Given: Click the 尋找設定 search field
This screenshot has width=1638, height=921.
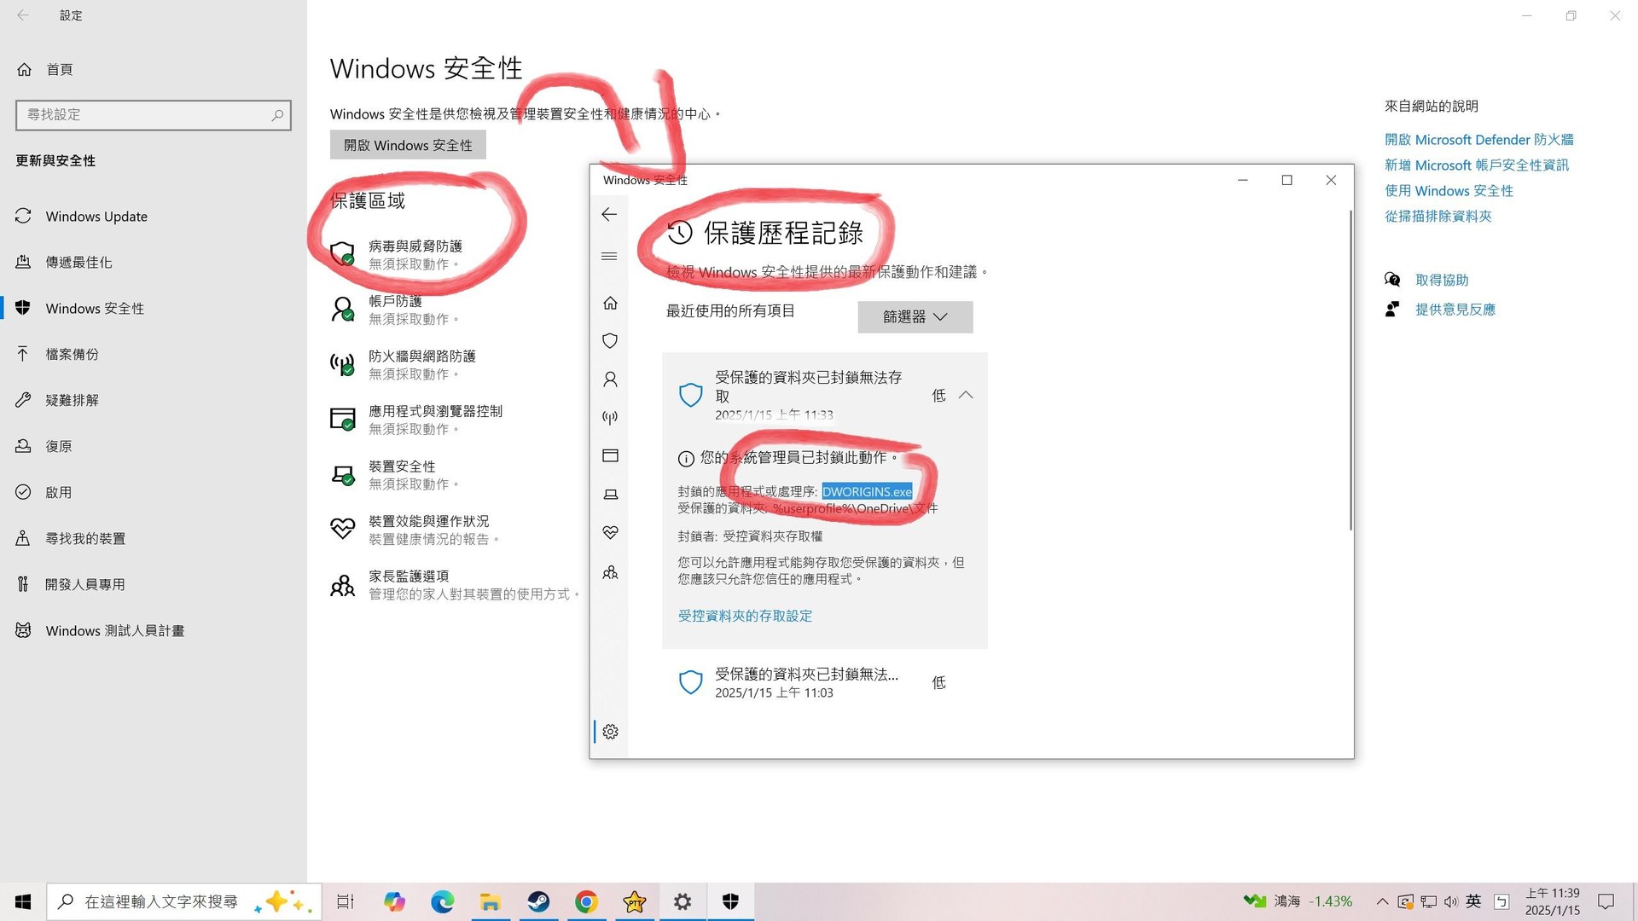Looking at the screenshot, I should coord(154,115).
